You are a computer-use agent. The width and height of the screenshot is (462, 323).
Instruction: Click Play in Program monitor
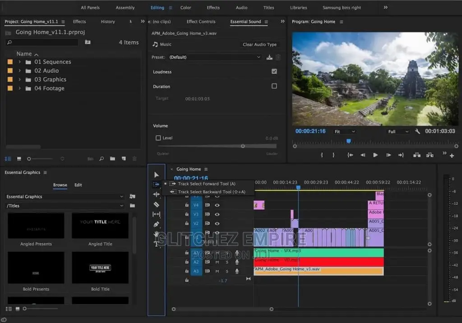[x=375, y=155]
